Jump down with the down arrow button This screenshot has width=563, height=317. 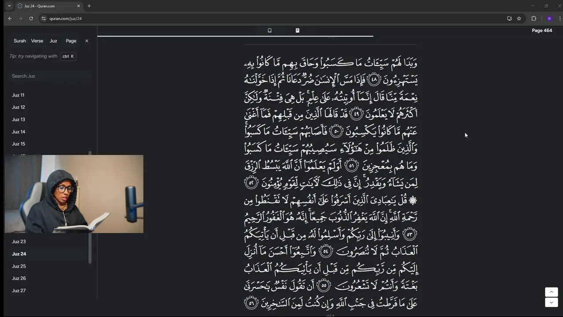pyautogui.click(x=552, y=302)
